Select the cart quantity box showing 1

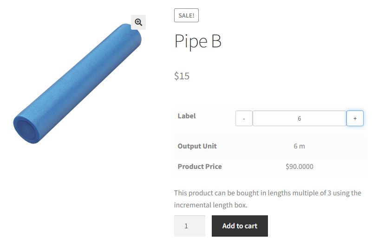189,226
